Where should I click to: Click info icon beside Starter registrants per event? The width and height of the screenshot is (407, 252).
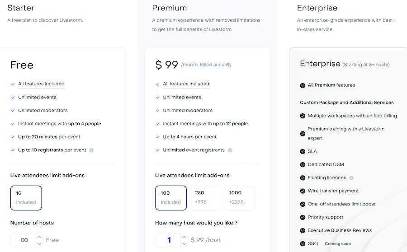[x=91, y=150]
